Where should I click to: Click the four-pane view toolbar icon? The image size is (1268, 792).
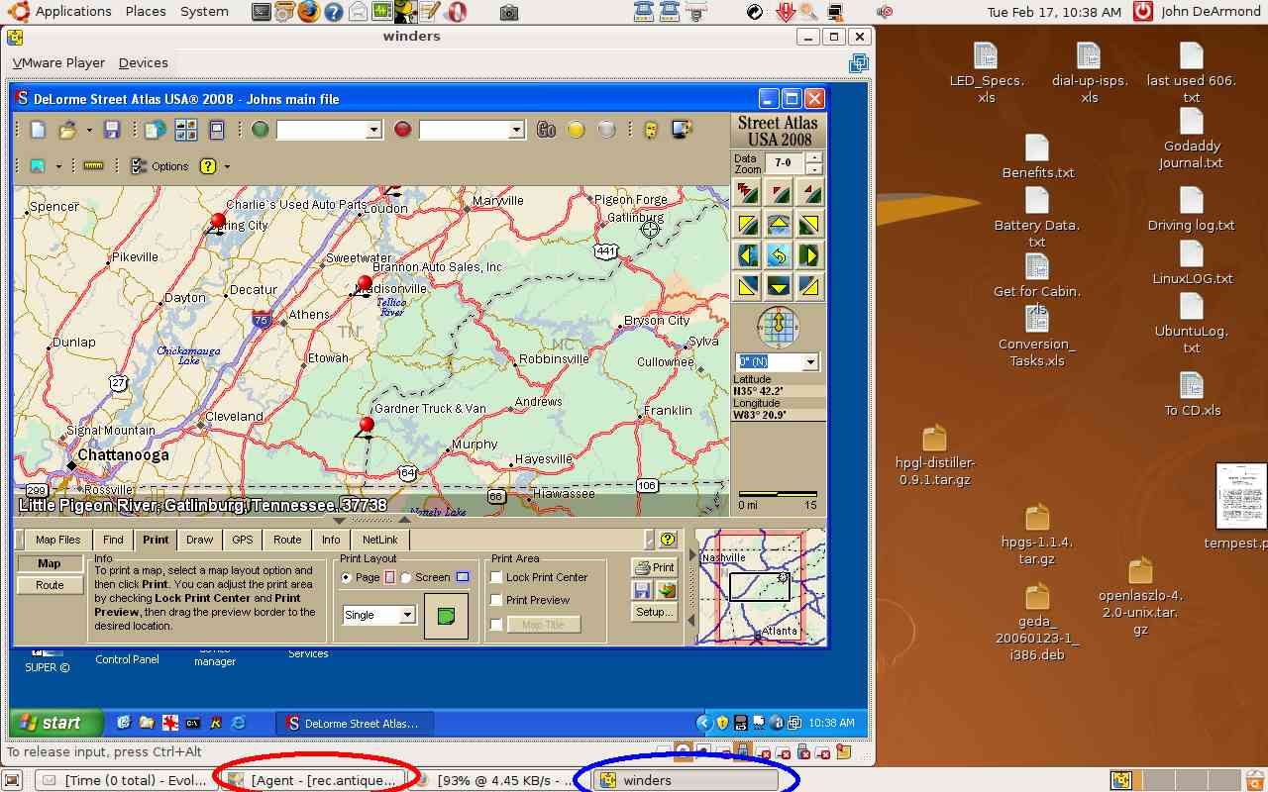tap(186, 130)
